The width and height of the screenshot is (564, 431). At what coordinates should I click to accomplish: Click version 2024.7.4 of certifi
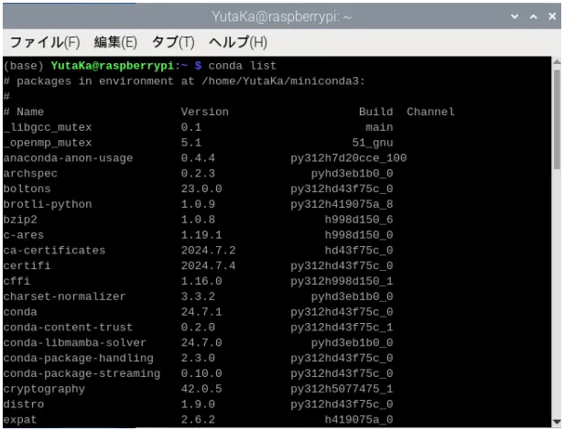click(x=208, y=265)
